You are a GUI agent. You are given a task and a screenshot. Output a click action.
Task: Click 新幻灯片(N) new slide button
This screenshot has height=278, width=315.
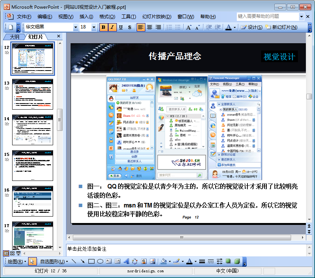tap(281, 27)
